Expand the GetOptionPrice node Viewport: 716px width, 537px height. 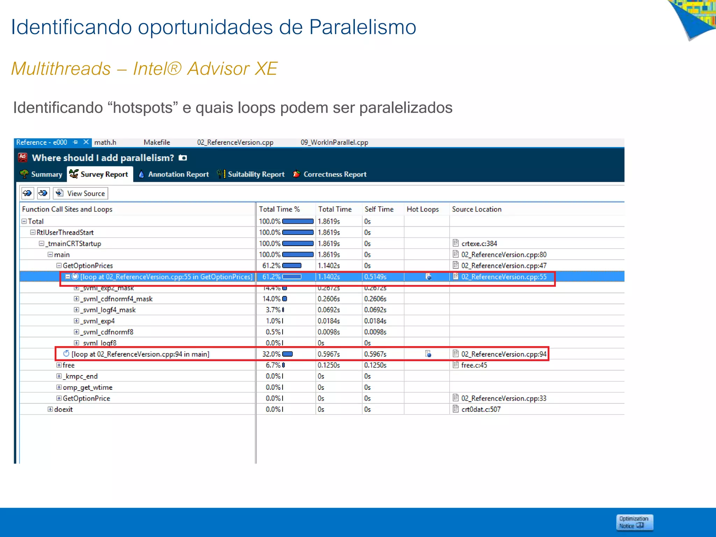pyautogui.click(x=59, y=398)
